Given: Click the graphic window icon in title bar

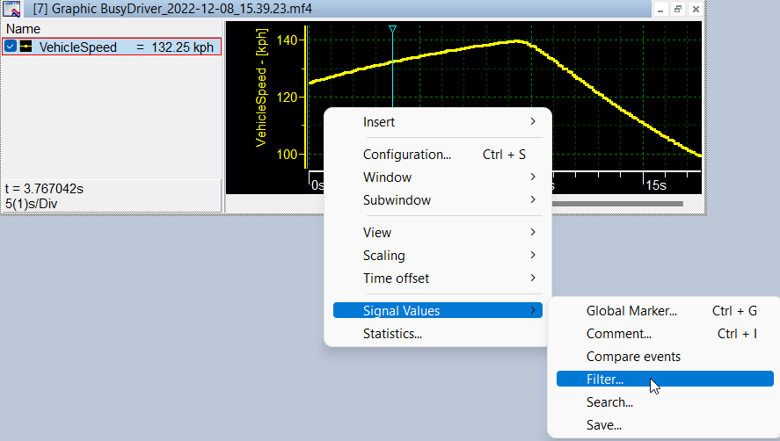Looking at the screenshot, I should click(12, 9).
